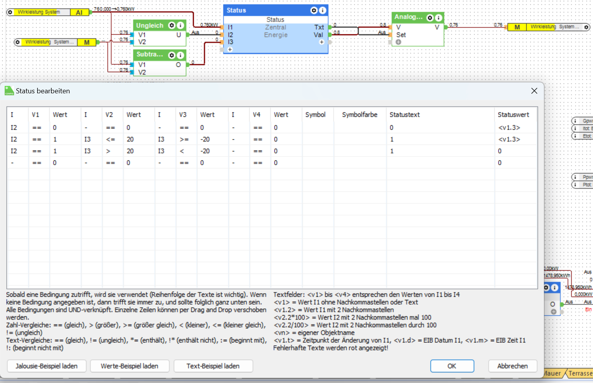Click info icon on the Status block

pyautogui.click(x=322, y=11)
